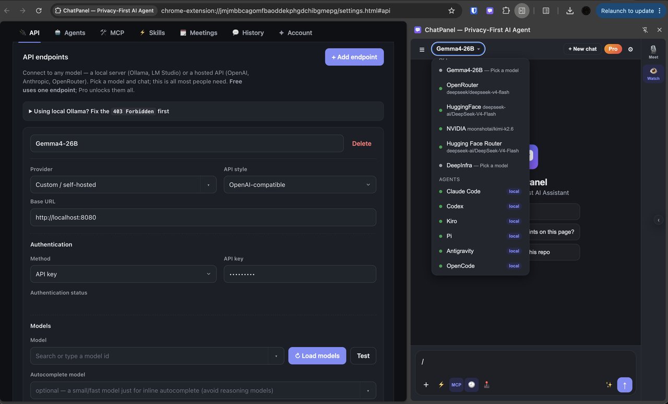
Task: Open the chat panel hamburger menu
Action: point(422,50)
